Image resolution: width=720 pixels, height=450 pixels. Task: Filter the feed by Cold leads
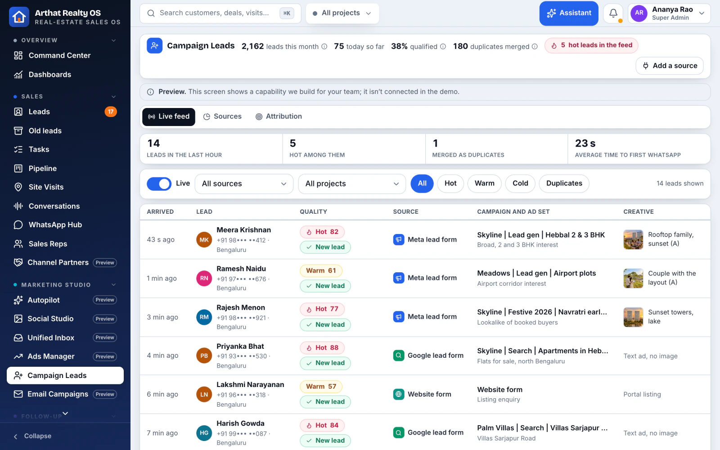coord(520,184)
